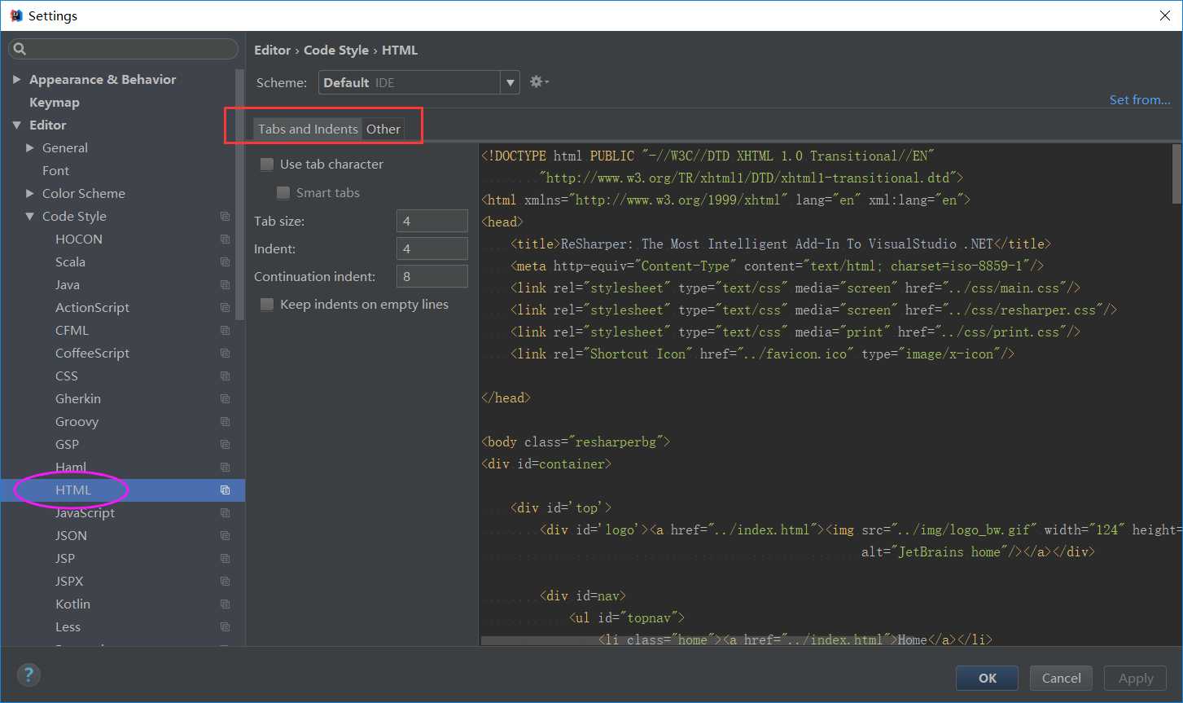Click the copy-settings icon beside JSPX
The height and width of the screenshot is (703, 1183).
(x=225, y=581)
